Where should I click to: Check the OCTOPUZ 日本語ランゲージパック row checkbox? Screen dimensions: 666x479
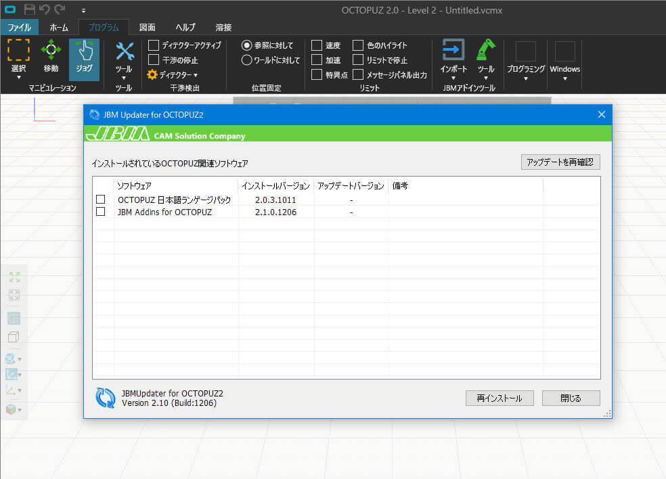tap(101, 199)
